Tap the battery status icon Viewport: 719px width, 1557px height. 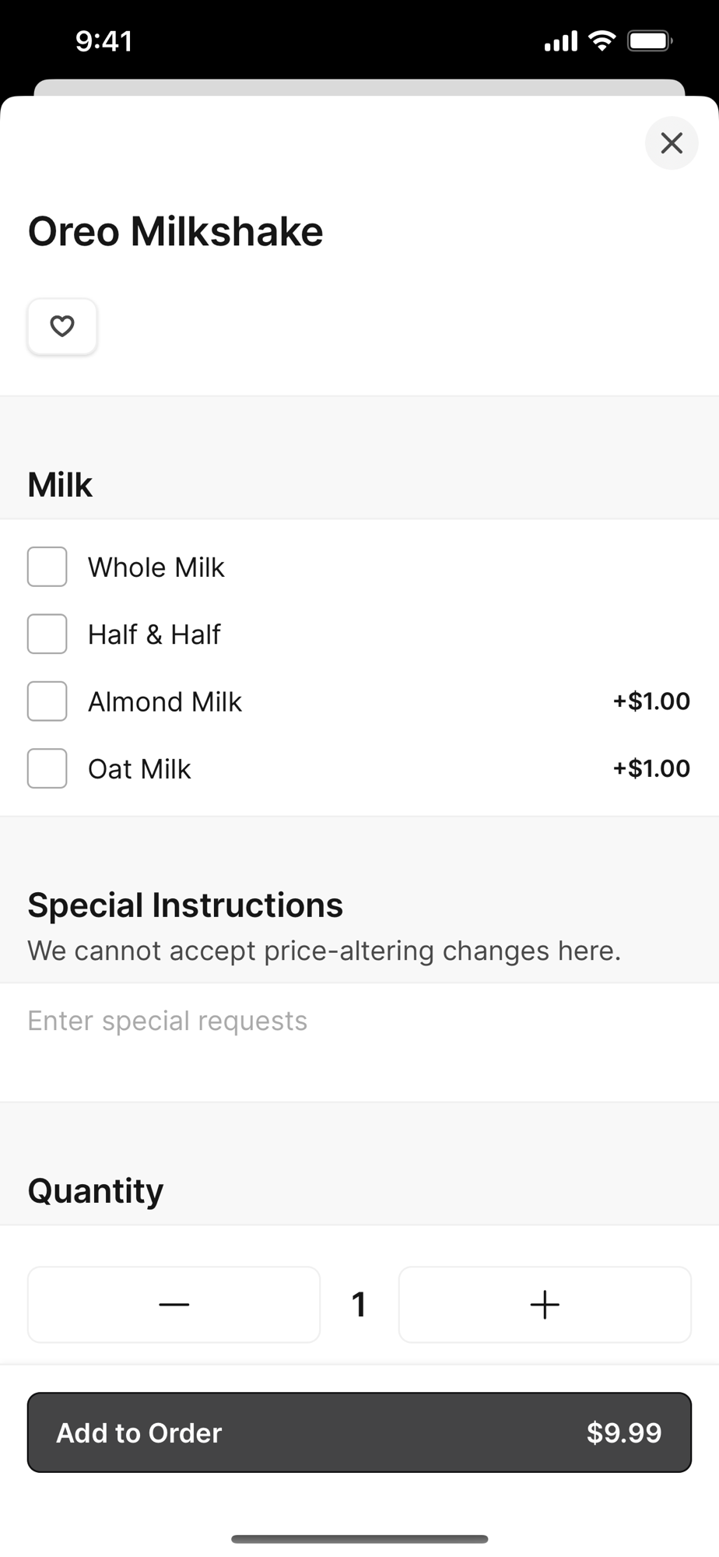[x=650, y=40]
